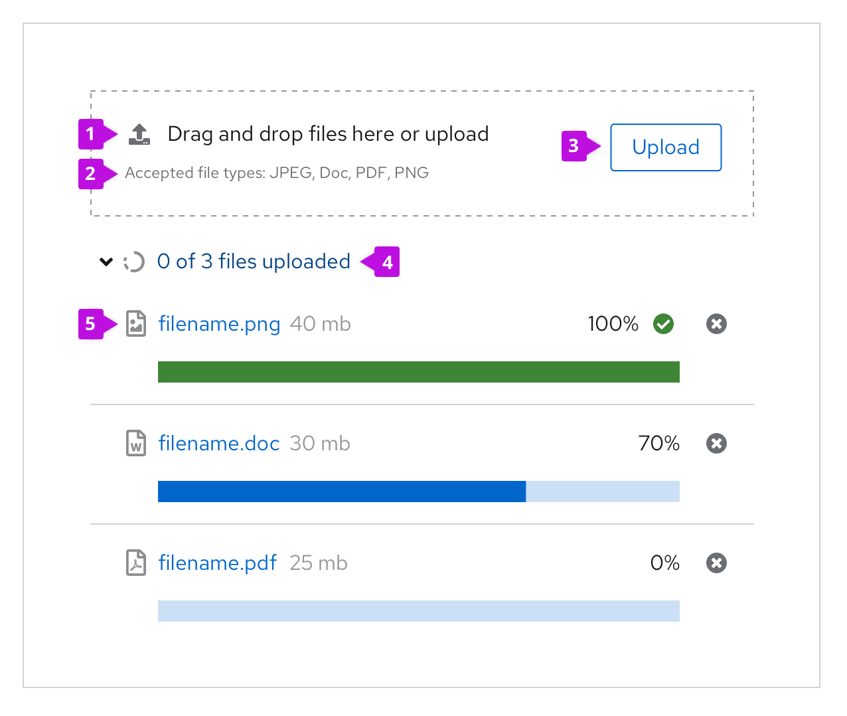This screenshot has height=716, width=847.
Task: Click the filename.pdf link
Action: point(217,563)
